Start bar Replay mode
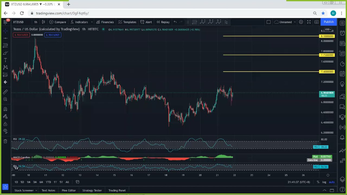The image size is (347, 195). (163, 22)
